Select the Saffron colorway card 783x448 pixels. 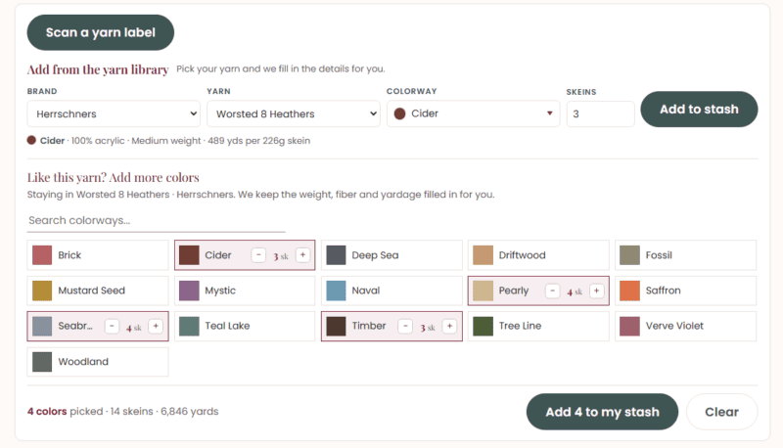(686, 291)
